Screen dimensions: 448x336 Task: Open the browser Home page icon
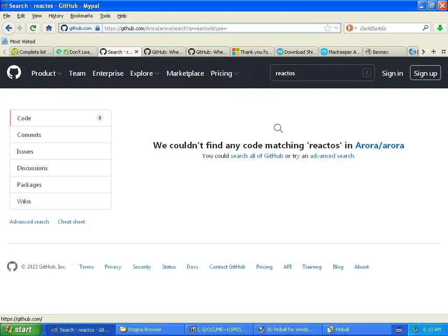[x=49, y=28]
